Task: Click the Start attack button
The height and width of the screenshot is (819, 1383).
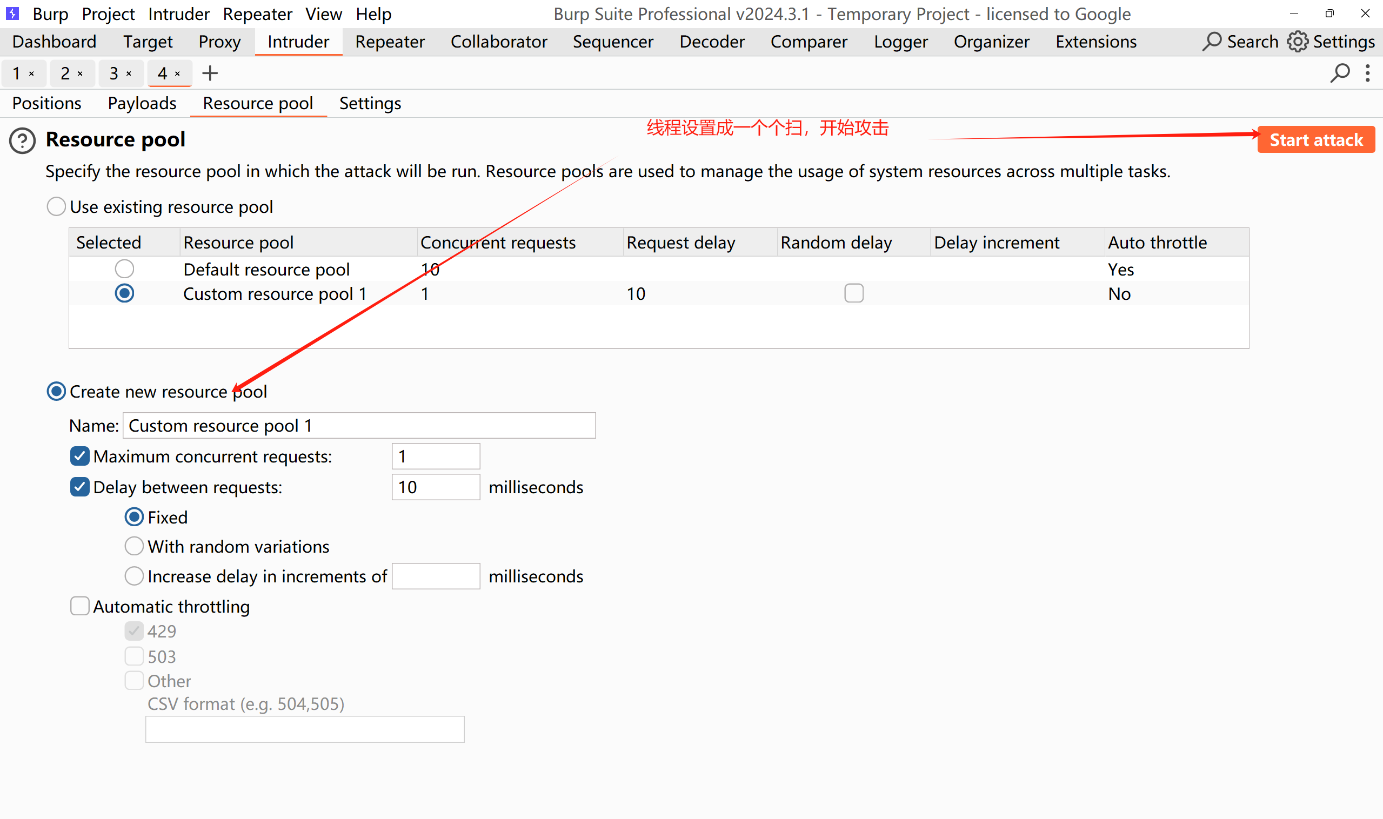Action: click(1315, 140)
